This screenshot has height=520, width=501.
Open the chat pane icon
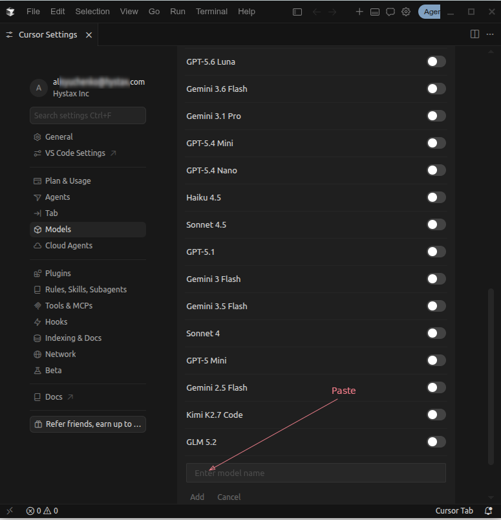pyautogui.click(x=390, y=12)
